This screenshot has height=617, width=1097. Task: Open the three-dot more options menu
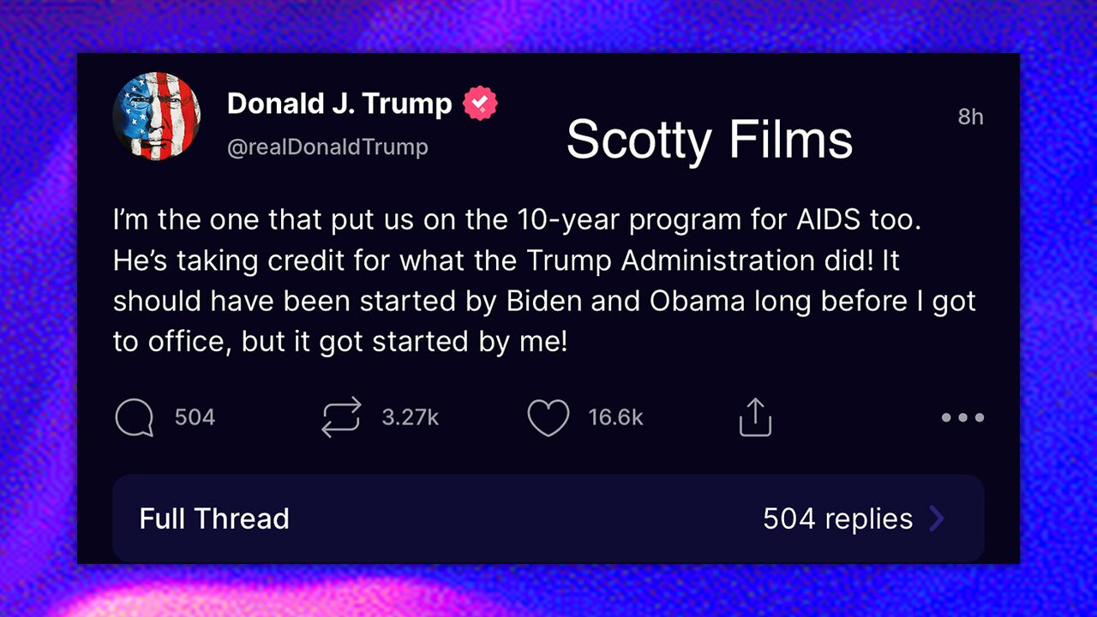tap(962, 418)
